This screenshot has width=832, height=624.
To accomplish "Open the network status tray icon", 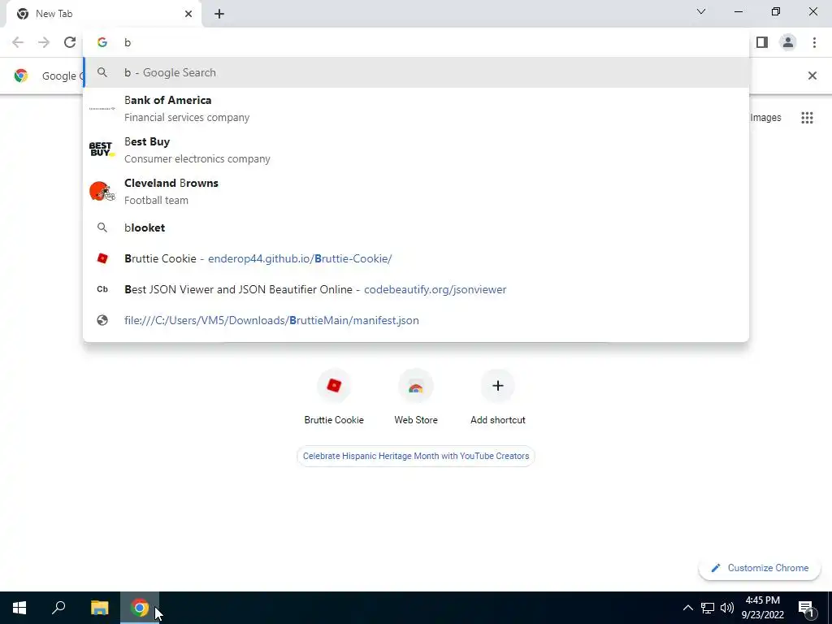I will [708, 608].
